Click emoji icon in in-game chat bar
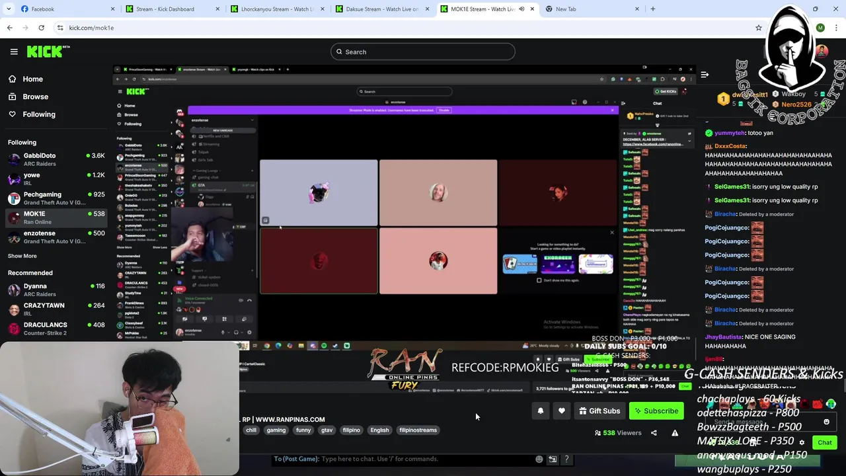The height and width of the screenshot is (476, 846). (539, 459)
